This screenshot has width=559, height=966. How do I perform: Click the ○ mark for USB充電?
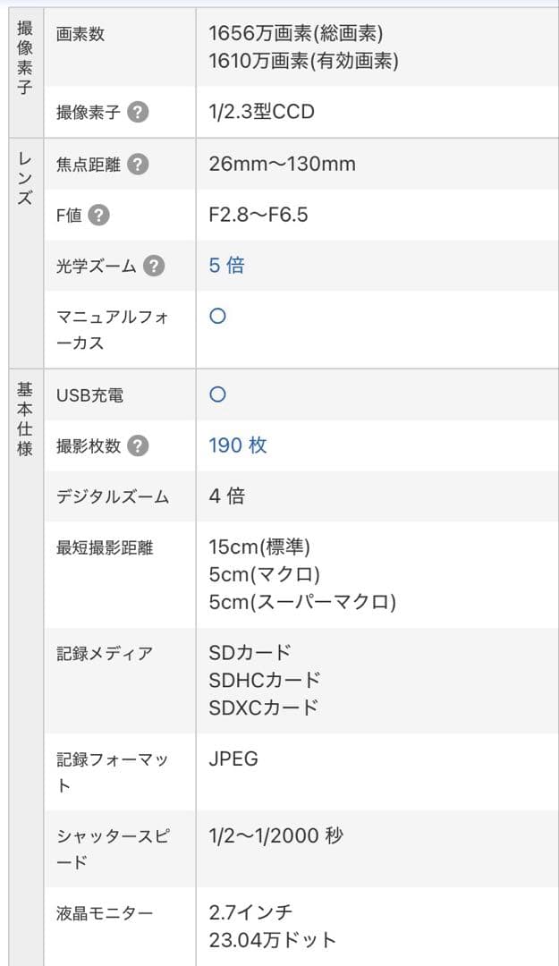click(x=216, y=394)
